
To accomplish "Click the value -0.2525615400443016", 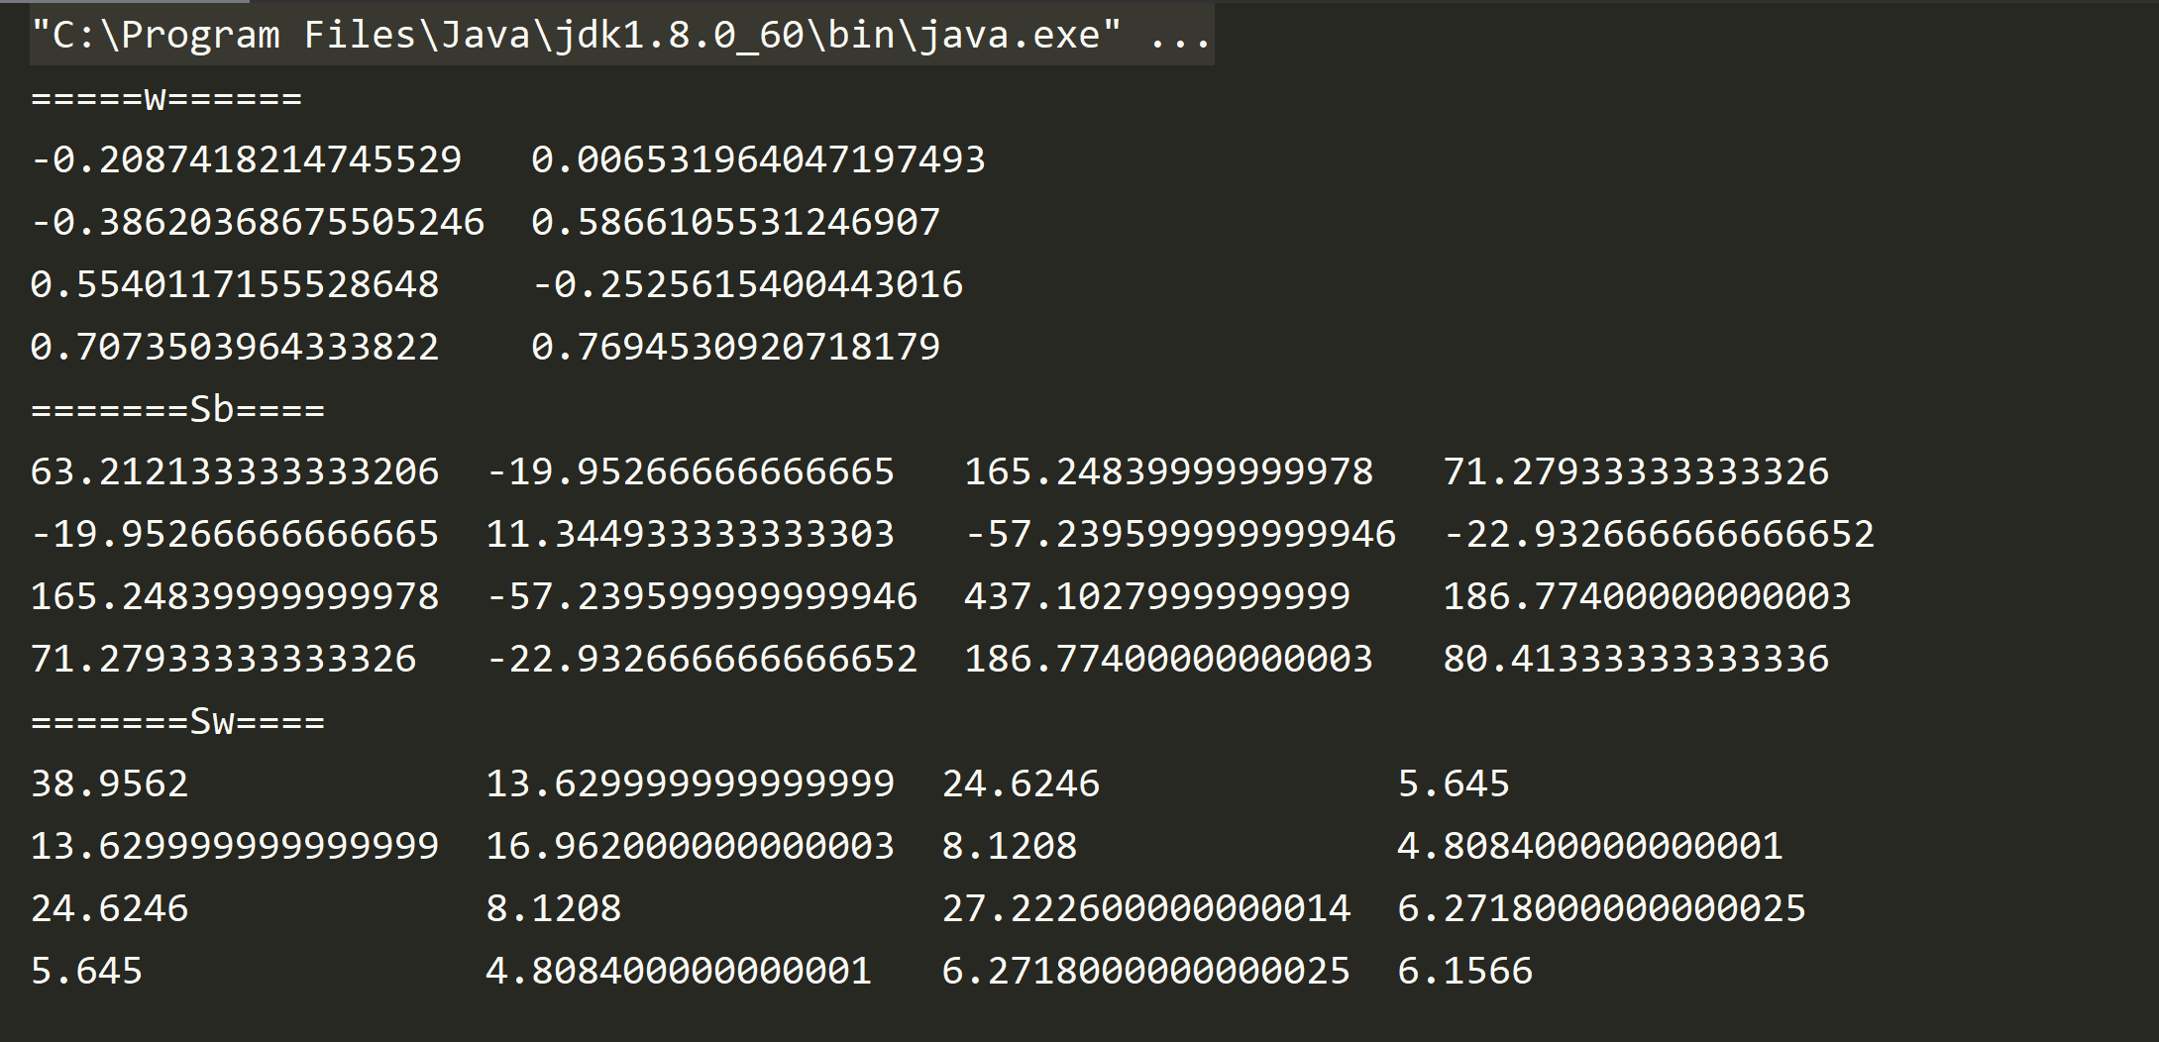I will [x=747, y=284].
